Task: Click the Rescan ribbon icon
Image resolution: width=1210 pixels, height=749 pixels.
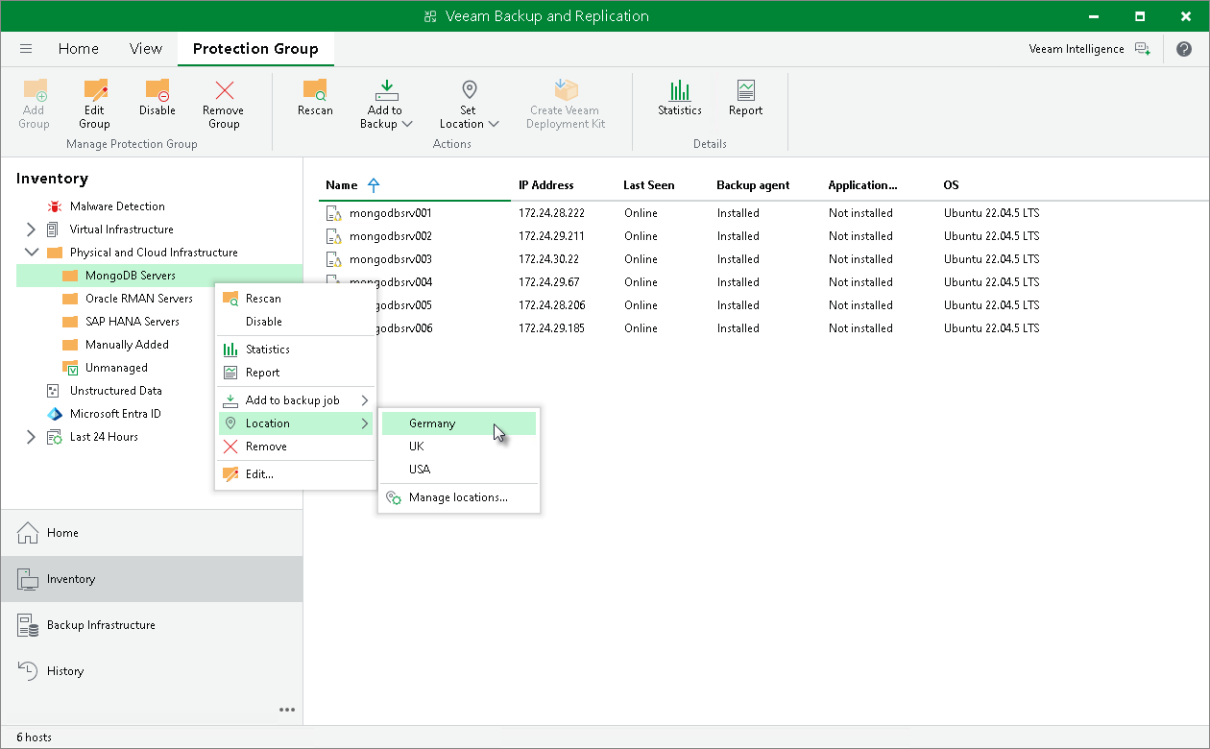Action: click(315, 98)
